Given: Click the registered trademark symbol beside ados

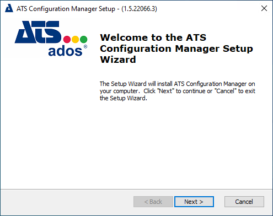Looking at the screenshot, I should [85, 47].
